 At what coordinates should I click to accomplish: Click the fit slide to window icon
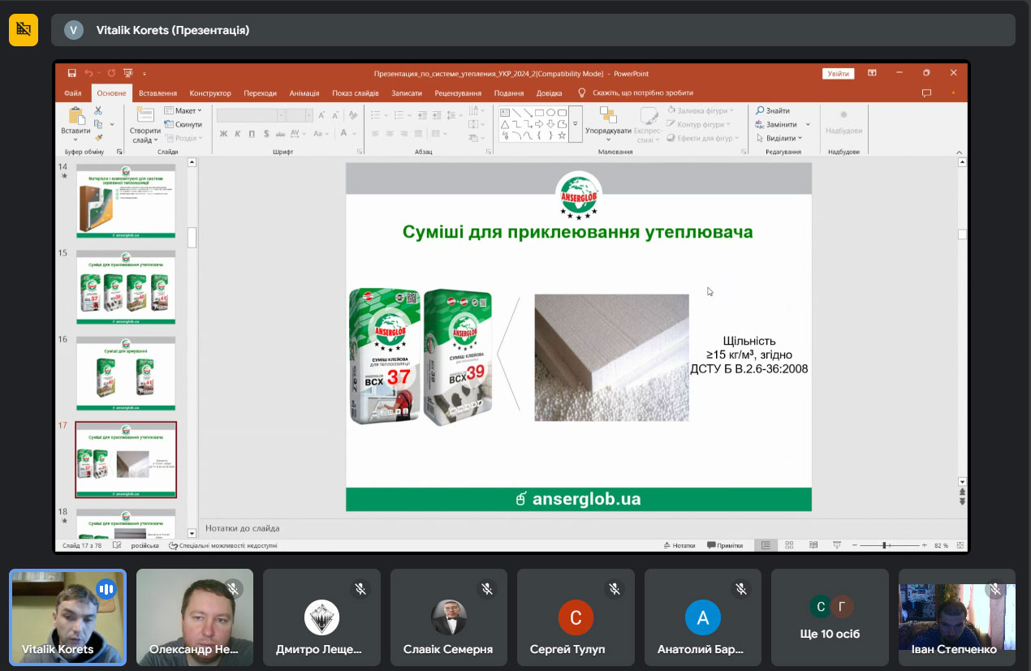tap(960, 545)
